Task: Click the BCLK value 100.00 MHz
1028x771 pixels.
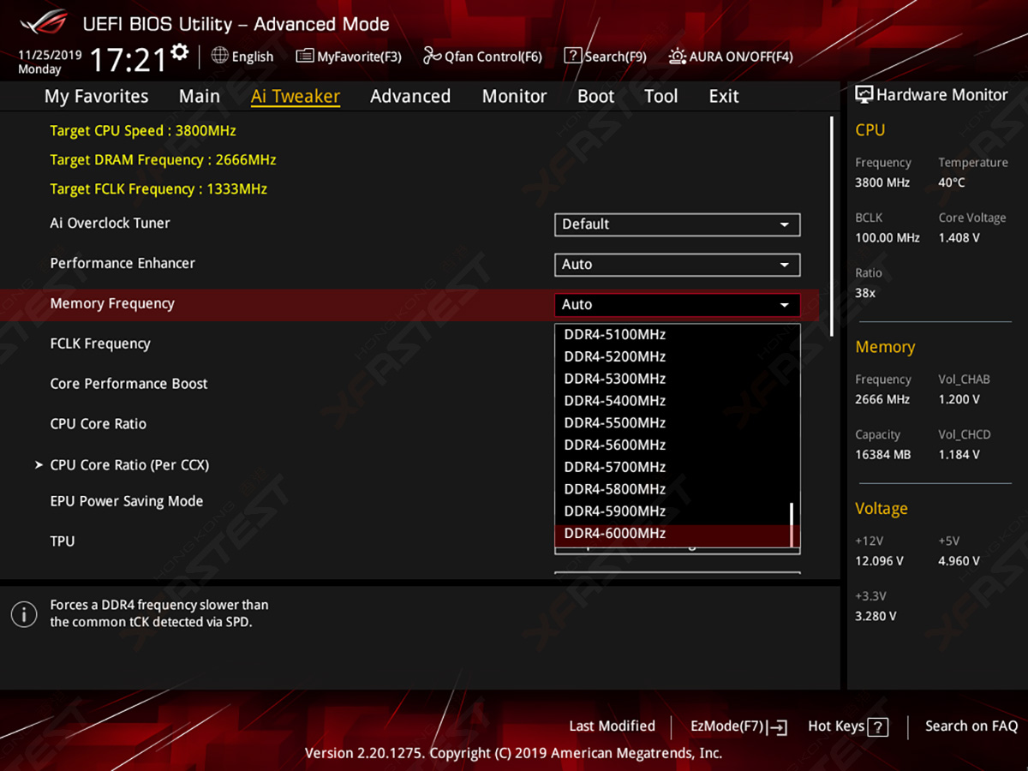Action: pyautogui.click(x=888, y=237)
